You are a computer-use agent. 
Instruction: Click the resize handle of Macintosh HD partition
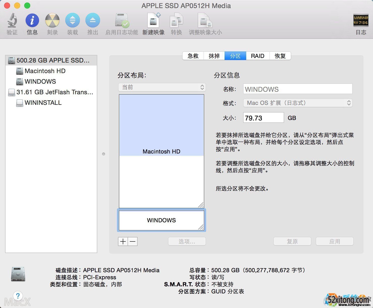coord(201,205)
